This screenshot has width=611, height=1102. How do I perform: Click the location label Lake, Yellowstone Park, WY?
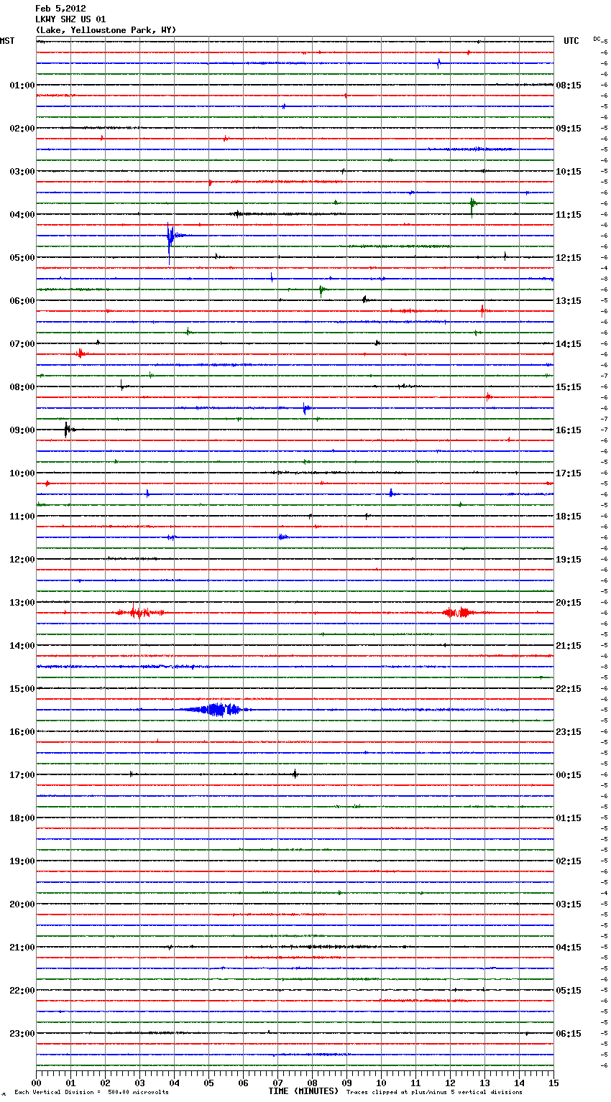click(106, 30)
